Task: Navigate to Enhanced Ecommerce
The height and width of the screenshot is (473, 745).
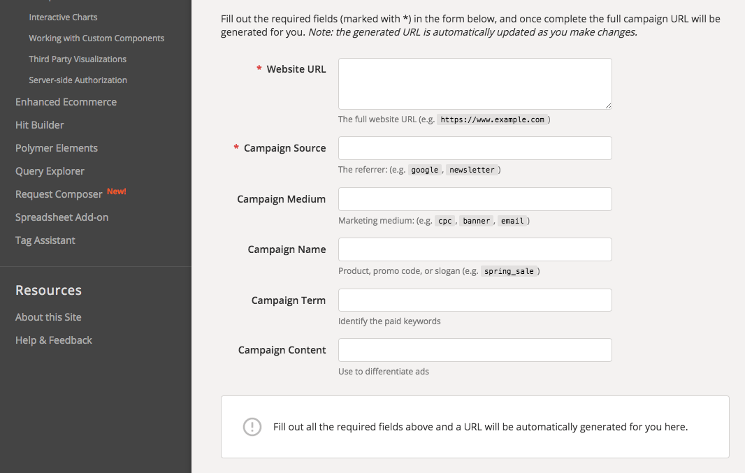Action: (x=66, y=101)
